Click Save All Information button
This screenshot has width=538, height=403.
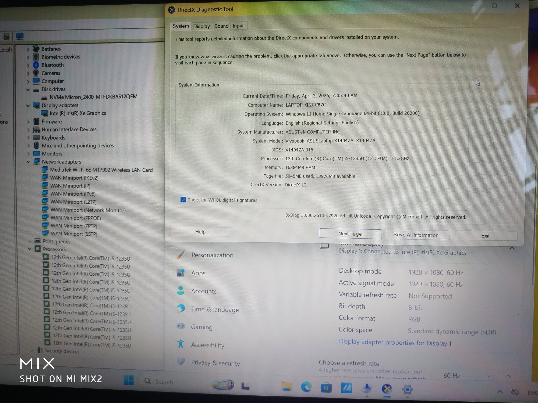[x=417, y=235]
